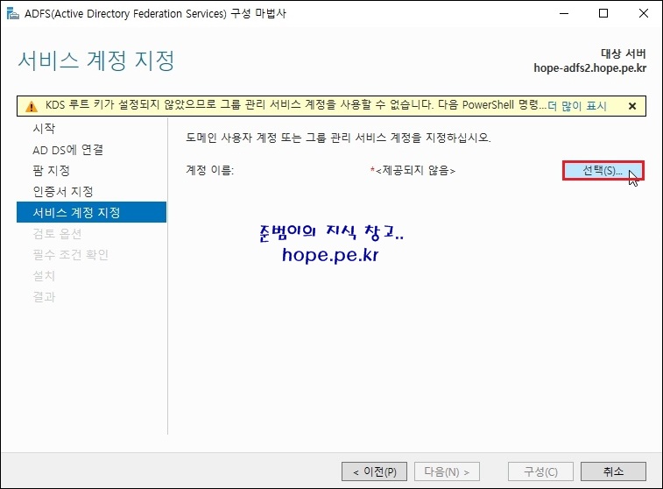Screen dimensions: 663x489
Task: Click the 선택(S)... account select button
Action: 603,171
